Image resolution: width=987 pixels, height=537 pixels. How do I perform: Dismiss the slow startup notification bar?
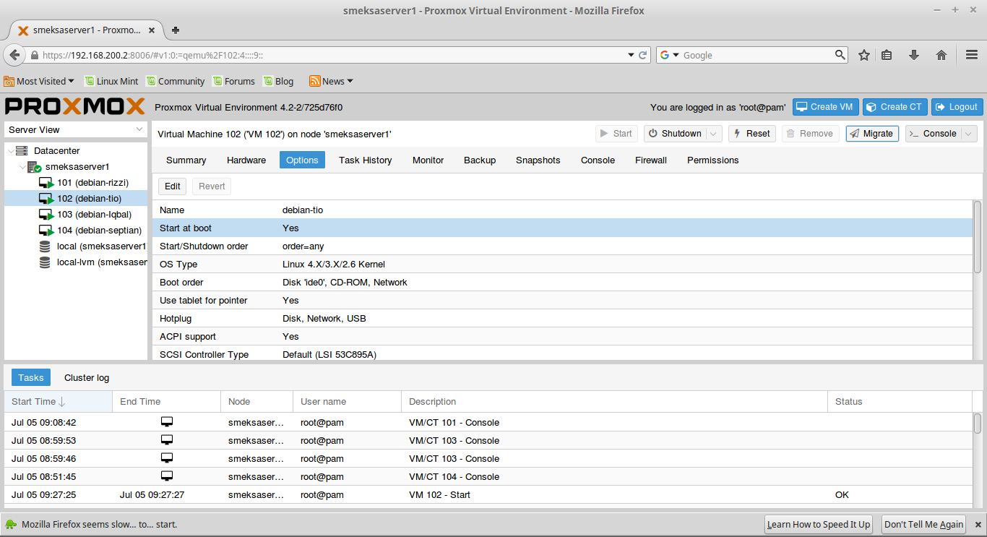[x=978, y=525]
